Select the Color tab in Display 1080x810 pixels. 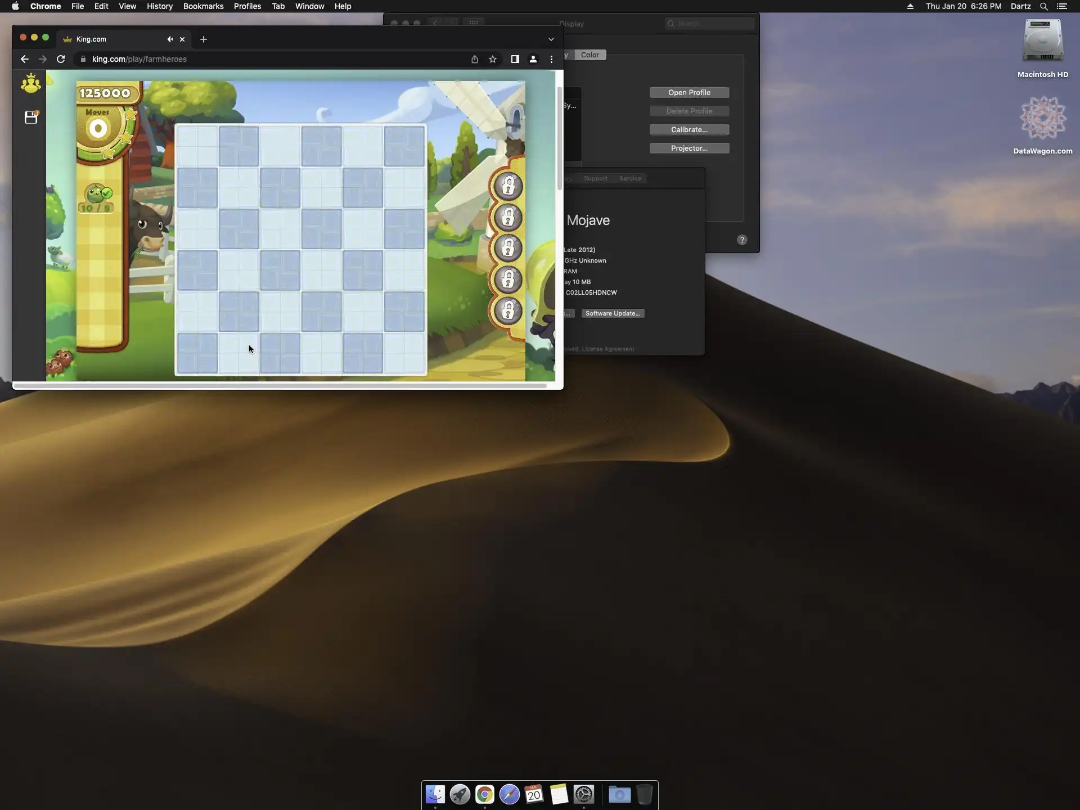tap(589, 55)
